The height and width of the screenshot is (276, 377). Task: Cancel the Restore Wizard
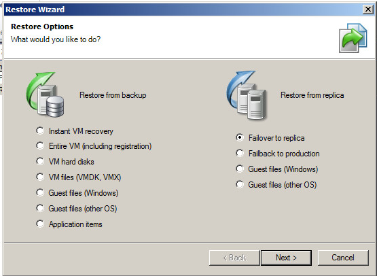(x=343, y=258)
